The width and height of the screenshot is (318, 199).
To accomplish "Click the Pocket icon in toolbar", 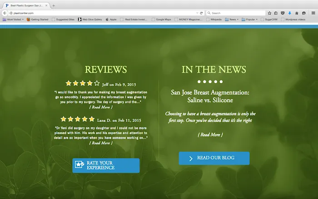I will 283,13.
